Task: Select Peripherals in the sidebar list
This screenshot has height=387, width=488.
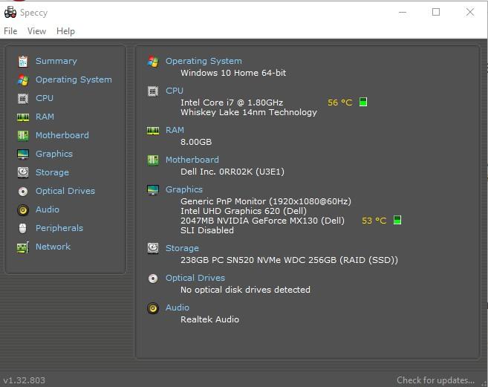Action: coord(59,228)
